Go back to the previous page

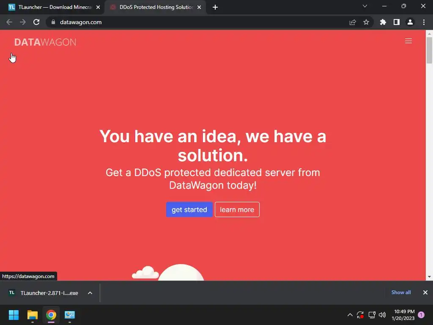click(x=9, y=22)
